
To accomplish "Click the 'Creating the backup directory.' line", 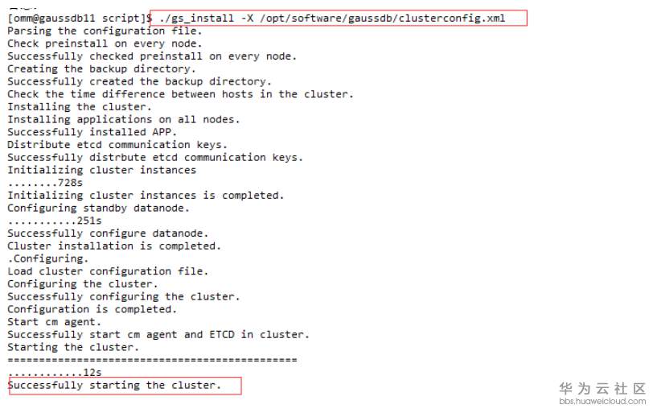I will coord(99,69).
